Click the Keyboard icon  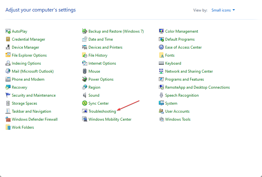(x=161, y=63)
